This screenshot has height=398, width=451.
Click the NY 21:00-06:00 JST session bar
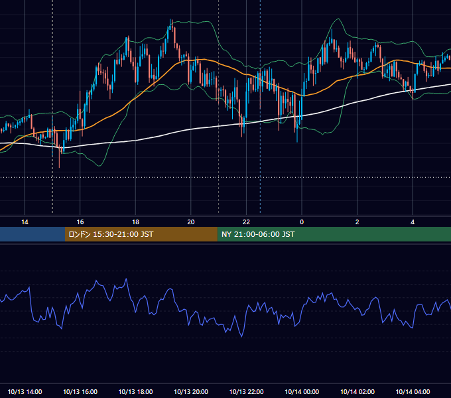334,234
